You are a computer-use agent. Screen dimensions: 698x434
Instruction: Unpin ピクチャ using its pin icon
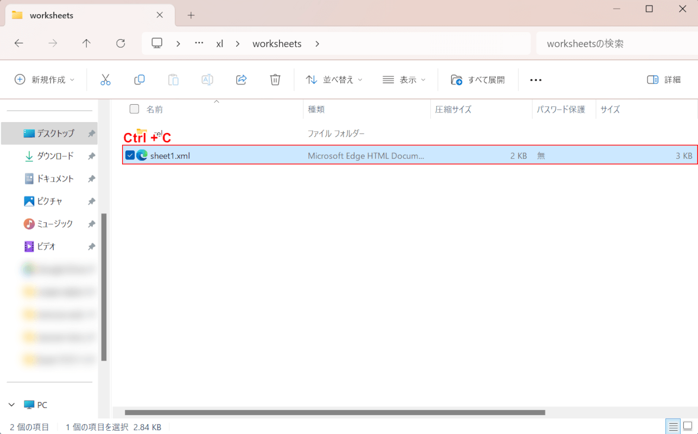[91, 201]
